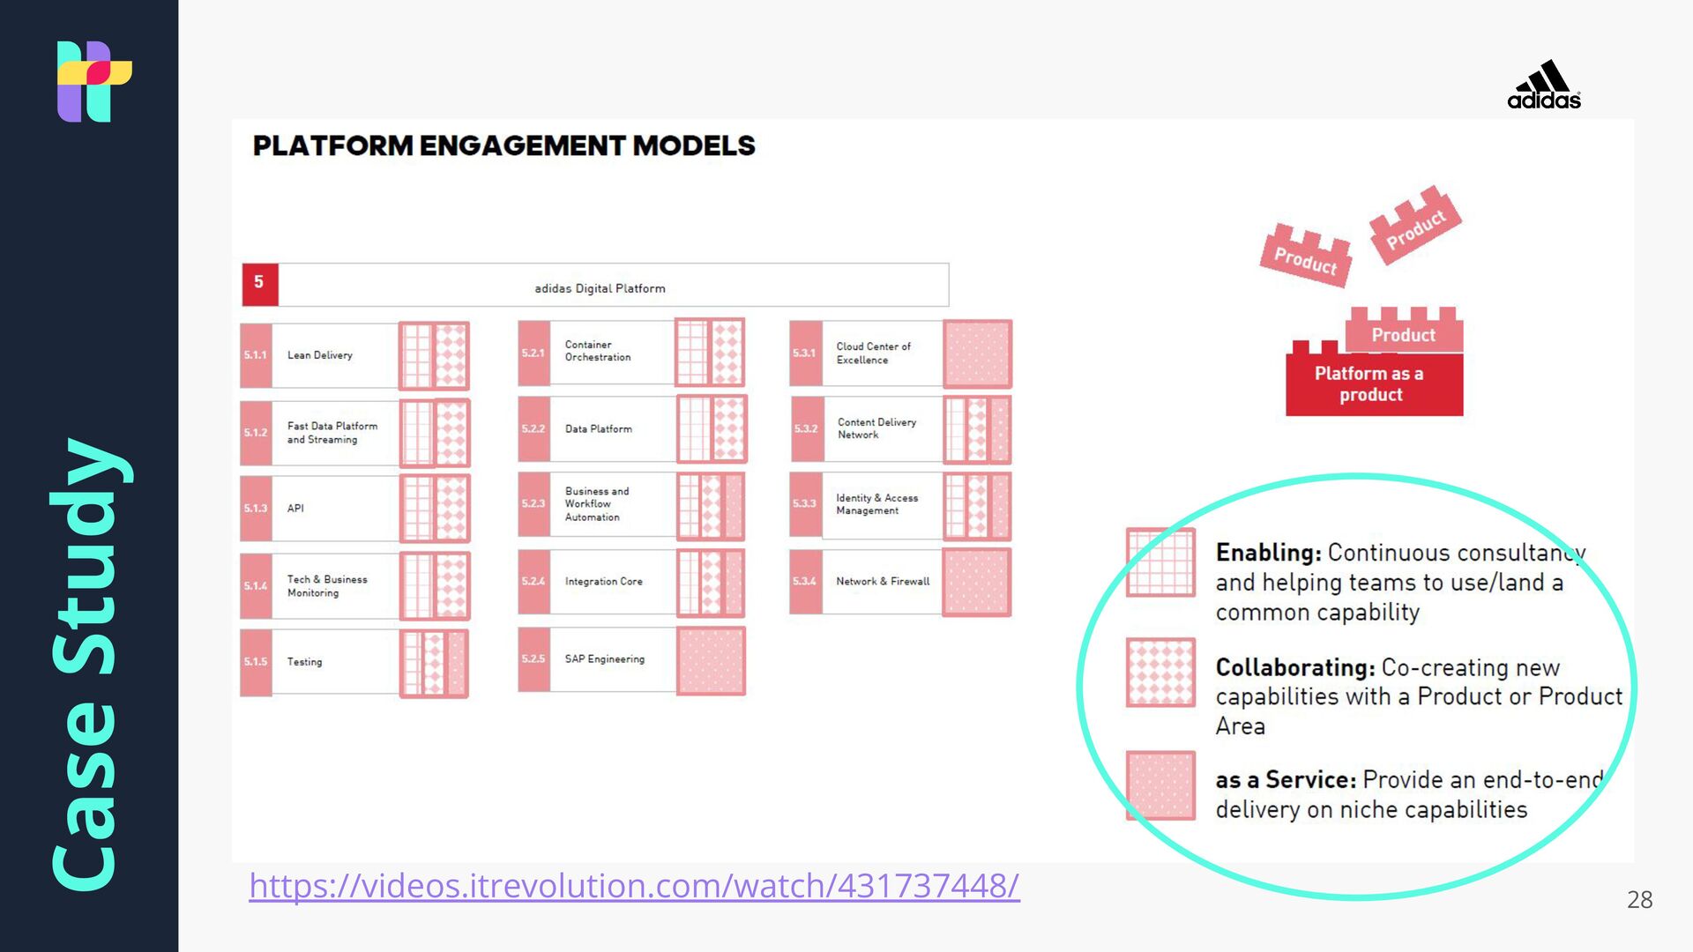Click the tilted Product brick on the right
The width and height of the screenshot is (1693, 952).
pos(1415,226)
